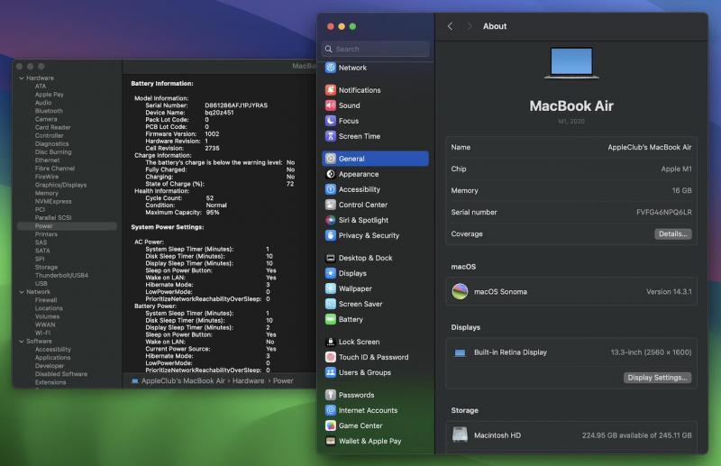Click the Cycle Count value 52
Image resolution: width=721 pixels, height=466 pixels.
click(210, 198)
